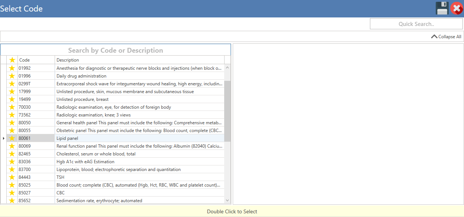This screenshot has height=217, width=464.
Task: Select the Renal function panel description
Action: (x=140, y=146)
